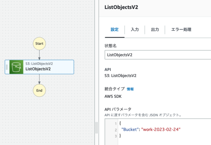
Task: Select the ListObjectsV2 state box
Action: 39,67
